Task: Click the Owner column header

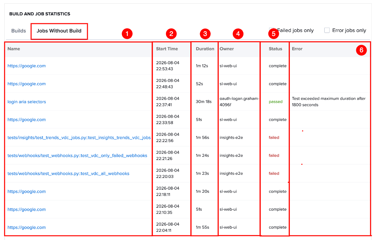Action: coord(227,49)
